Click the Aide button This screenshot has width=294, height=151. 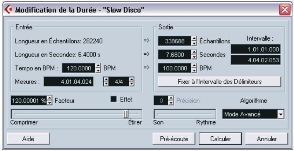point(28,139)
